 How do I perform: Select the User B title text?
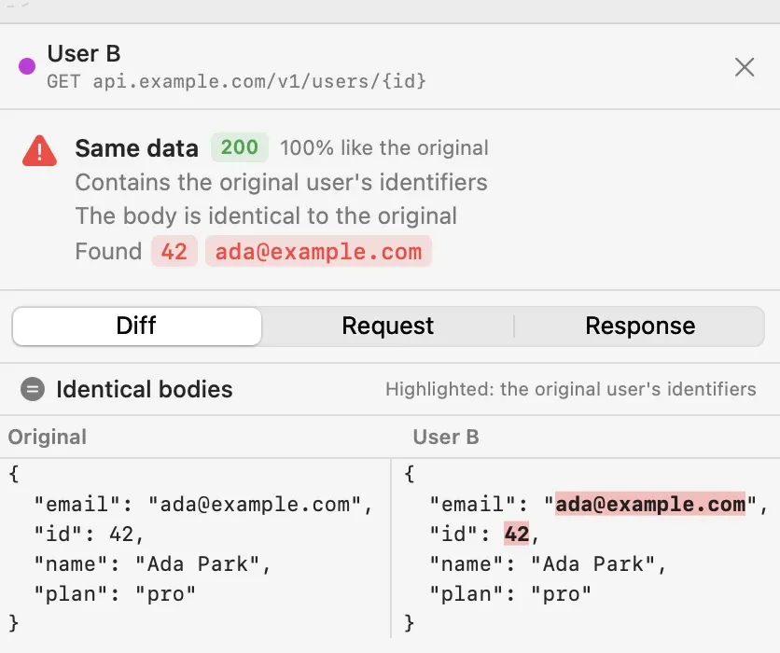[x=84, y=53]
